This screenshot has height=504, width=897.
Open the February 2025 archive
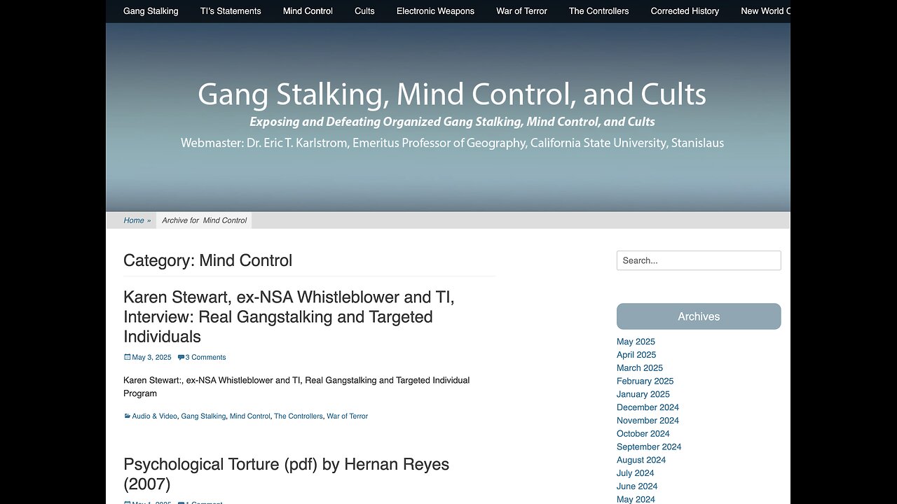coord(645,381)
